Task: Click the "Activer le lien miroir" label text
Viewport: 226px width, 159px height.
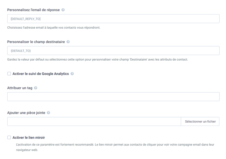Action: (28, 138)
